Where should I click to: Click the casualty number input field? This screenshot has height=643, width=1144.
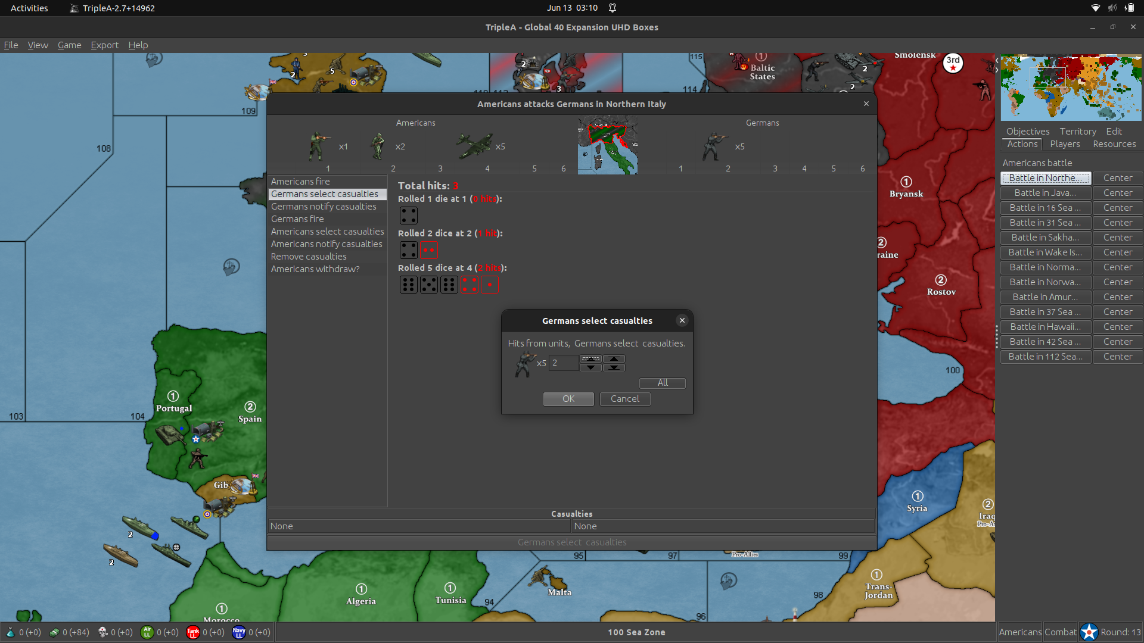[x=563, y=363]
